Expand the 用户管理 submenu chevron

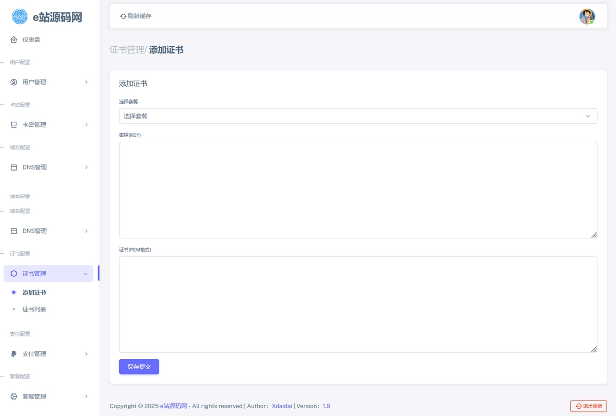coord(86,82)
